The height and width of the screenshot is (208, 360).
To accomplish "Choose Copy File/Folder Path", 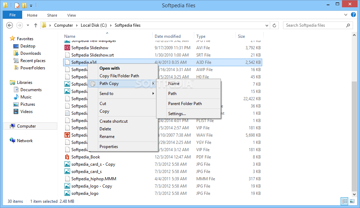I will pos(119,76).
